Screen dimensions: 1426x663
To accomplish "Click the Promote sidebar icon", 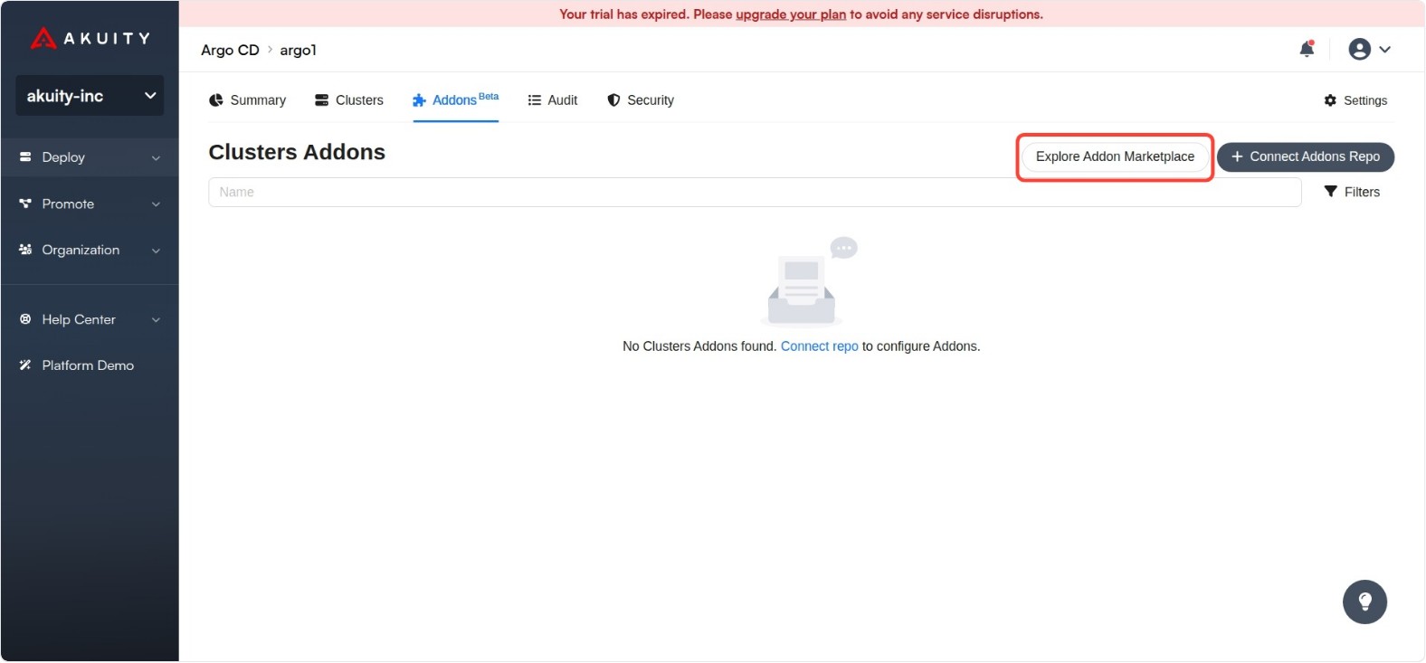I will 25,204.
